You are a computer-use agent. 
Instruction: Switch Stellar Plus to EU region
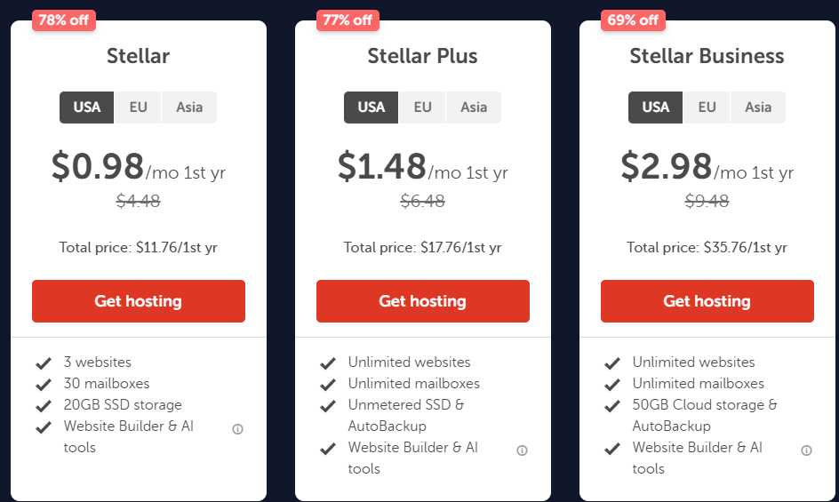[422, 108]
